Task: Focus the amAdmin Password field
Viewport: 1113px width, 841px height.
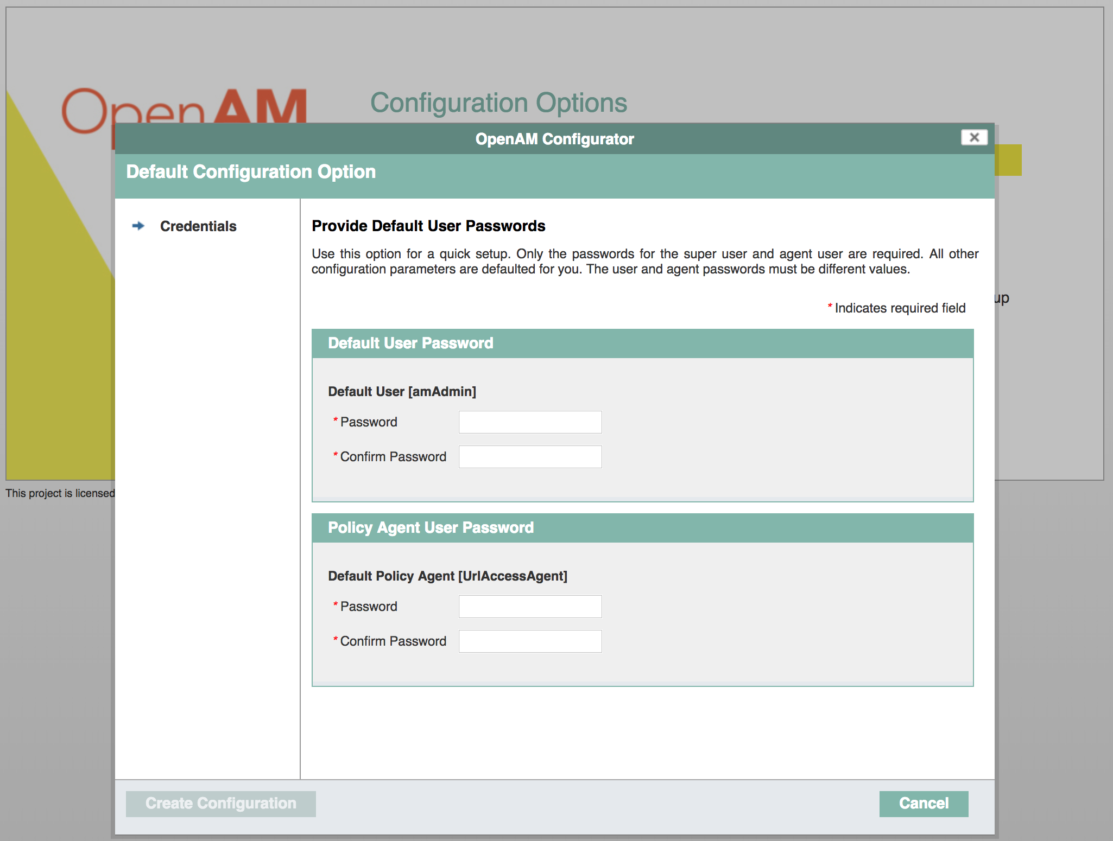Action: tap(530, 422)
